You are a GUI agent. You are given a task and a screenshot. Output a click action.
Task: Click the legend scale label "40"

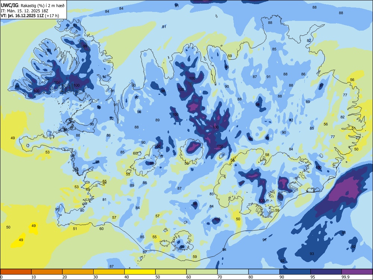tap(126, 277)
